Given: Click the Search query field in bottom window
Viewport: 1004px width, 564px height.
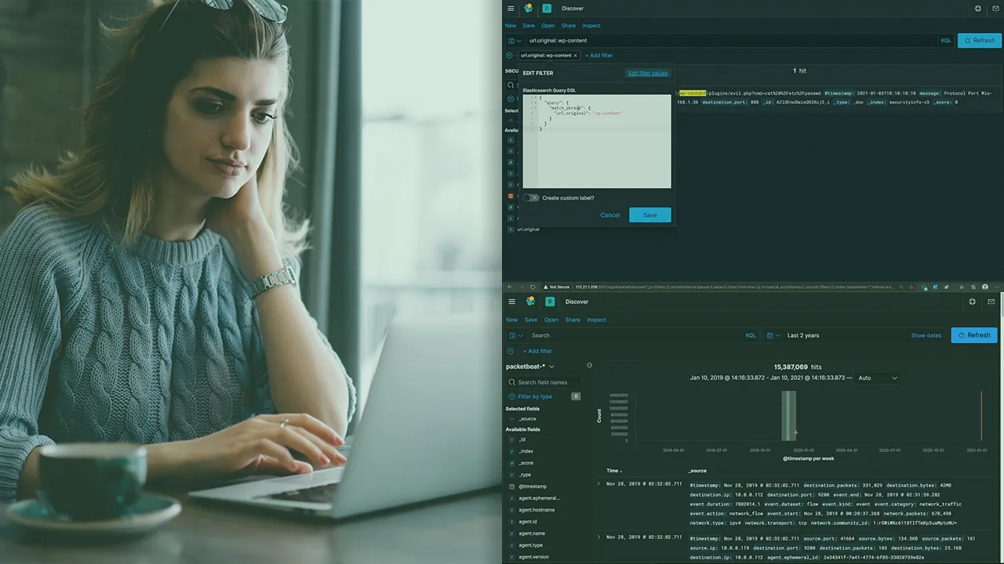Looking at the screenshot, I should (x=634, y=335).
